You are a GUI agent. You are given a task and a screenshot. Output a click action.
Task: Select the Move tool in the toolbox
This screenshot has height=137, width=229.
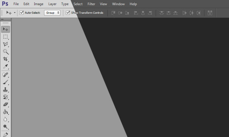pos(5,29)
